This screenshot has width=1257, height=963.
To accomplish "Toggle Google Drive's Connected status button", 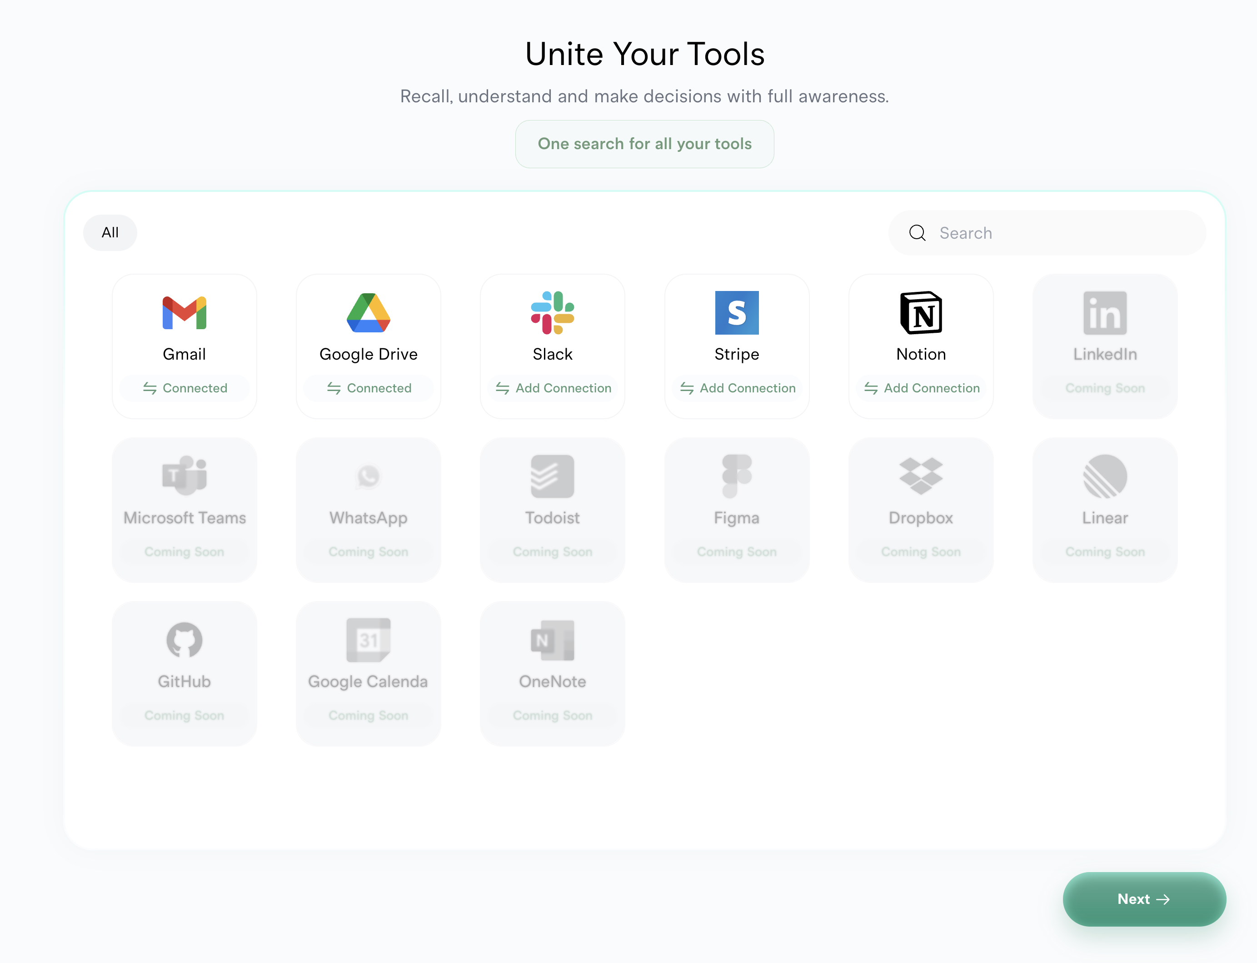I will [369, 388].
